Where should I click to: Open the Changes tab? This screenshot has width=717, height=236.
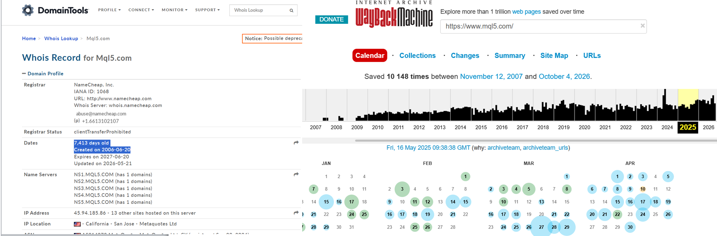pyautogui.click(x=465, y=55)
